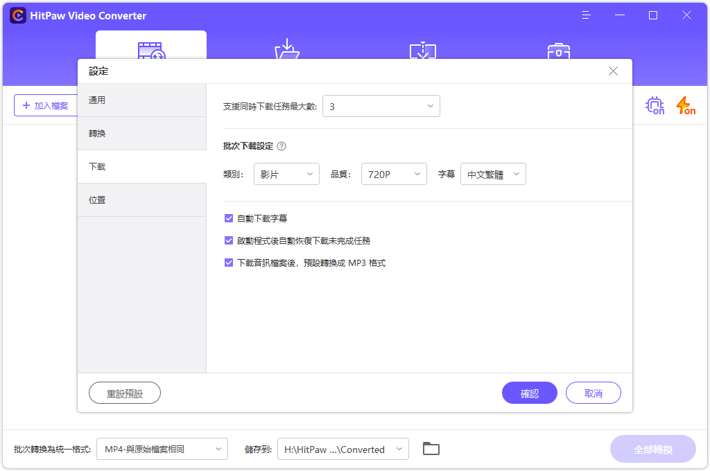The height and width of the screenshot is (471, 710).
Task: Open the max simultaneous download tasks dropdown
Action: [x=381, y=107]
